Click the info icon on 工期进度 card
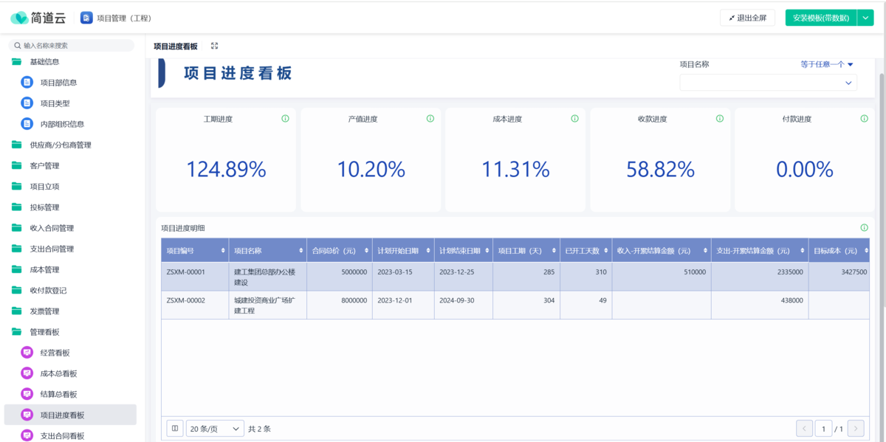Image resolution: width=886 pixels, height=442 pixels. tap(285, 119)
